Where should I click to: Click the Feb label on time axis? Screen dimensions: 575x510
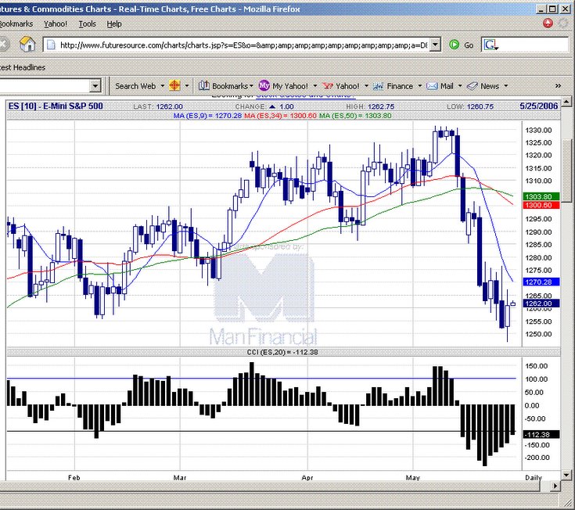tap(74, 478)
